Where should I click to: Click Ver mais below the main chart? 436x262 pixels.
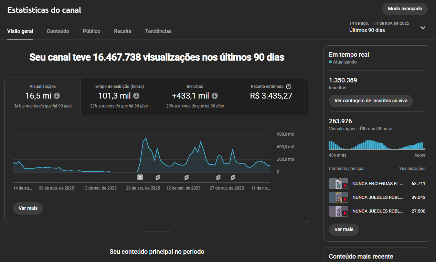tap(28, 208)
